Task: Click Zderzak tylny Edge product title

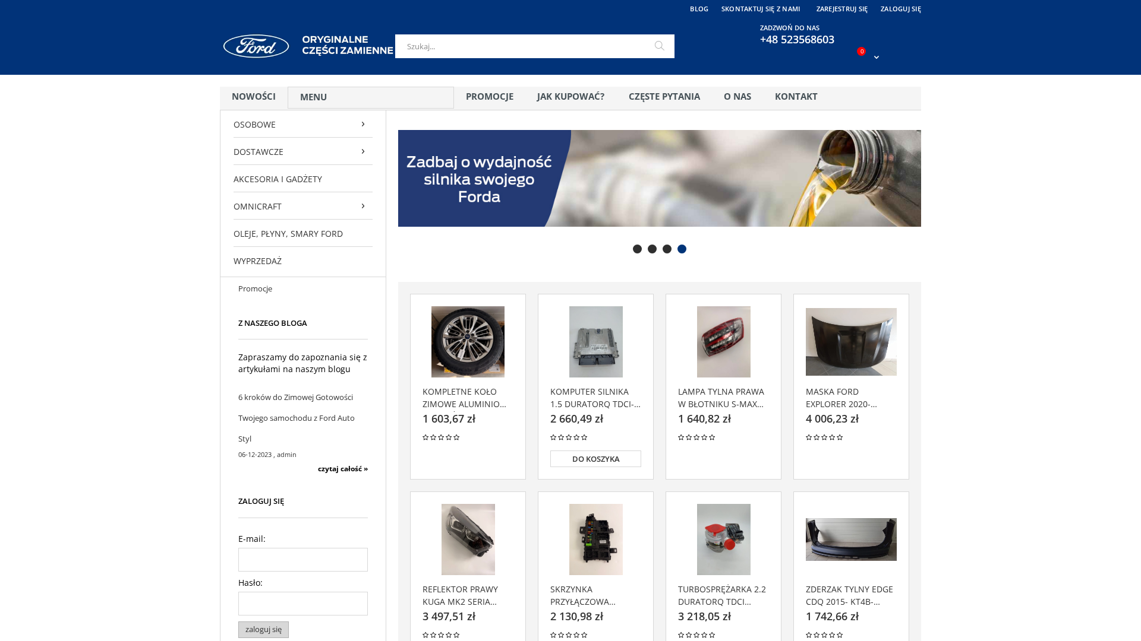Action: tap(849, 595)
